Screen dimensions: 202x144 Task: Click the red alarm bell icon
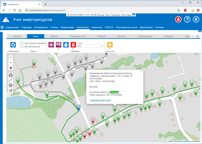tap(179, 19)
